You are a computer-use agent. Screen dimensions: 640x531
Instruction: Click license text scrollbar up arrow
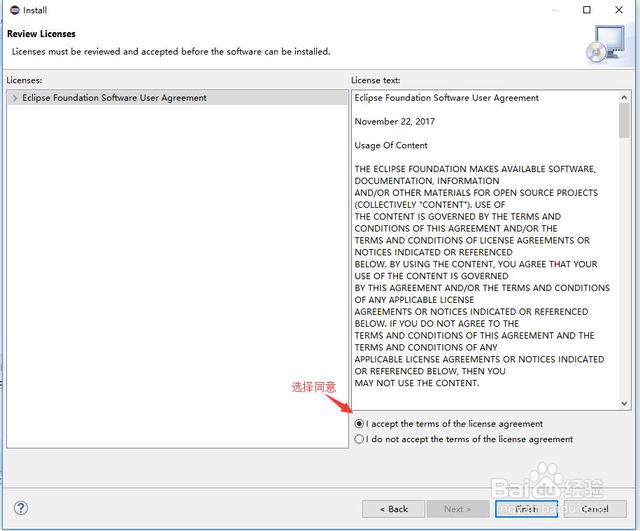(x=624, y=97)
